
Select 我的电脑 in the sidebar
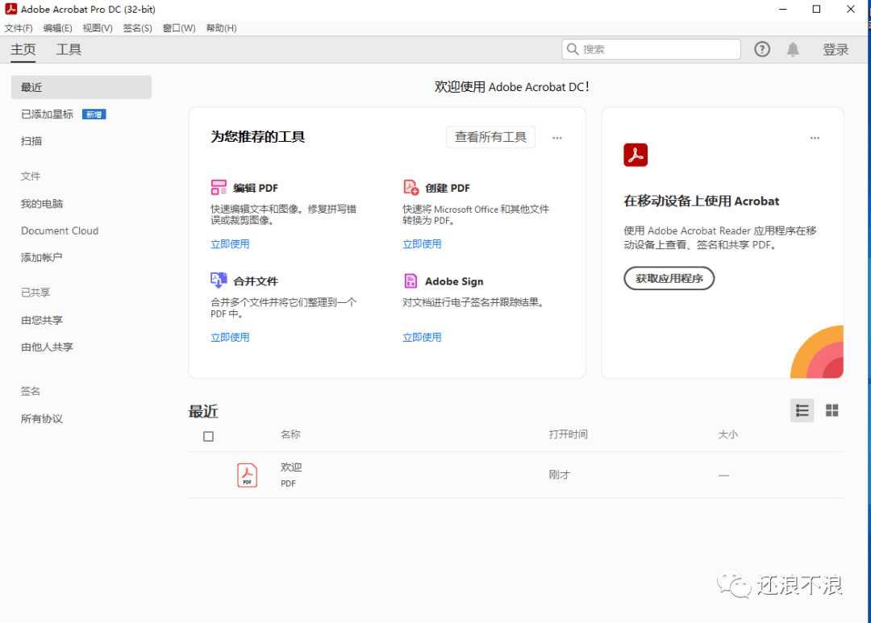42,204
